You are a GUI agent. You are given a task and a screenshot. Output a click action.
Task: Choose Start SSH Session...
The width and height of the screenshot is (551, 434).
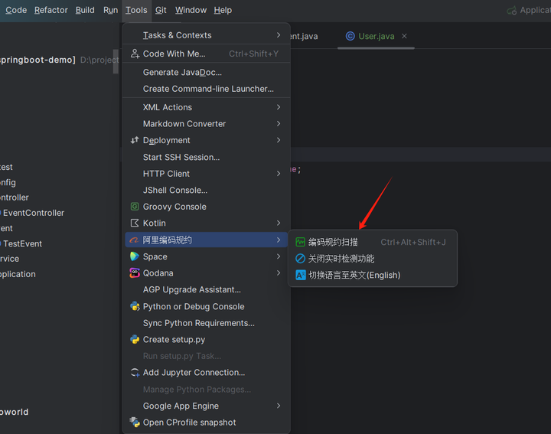point(181,157)
